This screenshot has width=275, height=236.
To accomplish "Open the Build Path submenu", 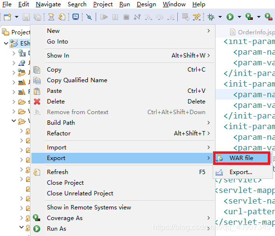I will 123,123.
